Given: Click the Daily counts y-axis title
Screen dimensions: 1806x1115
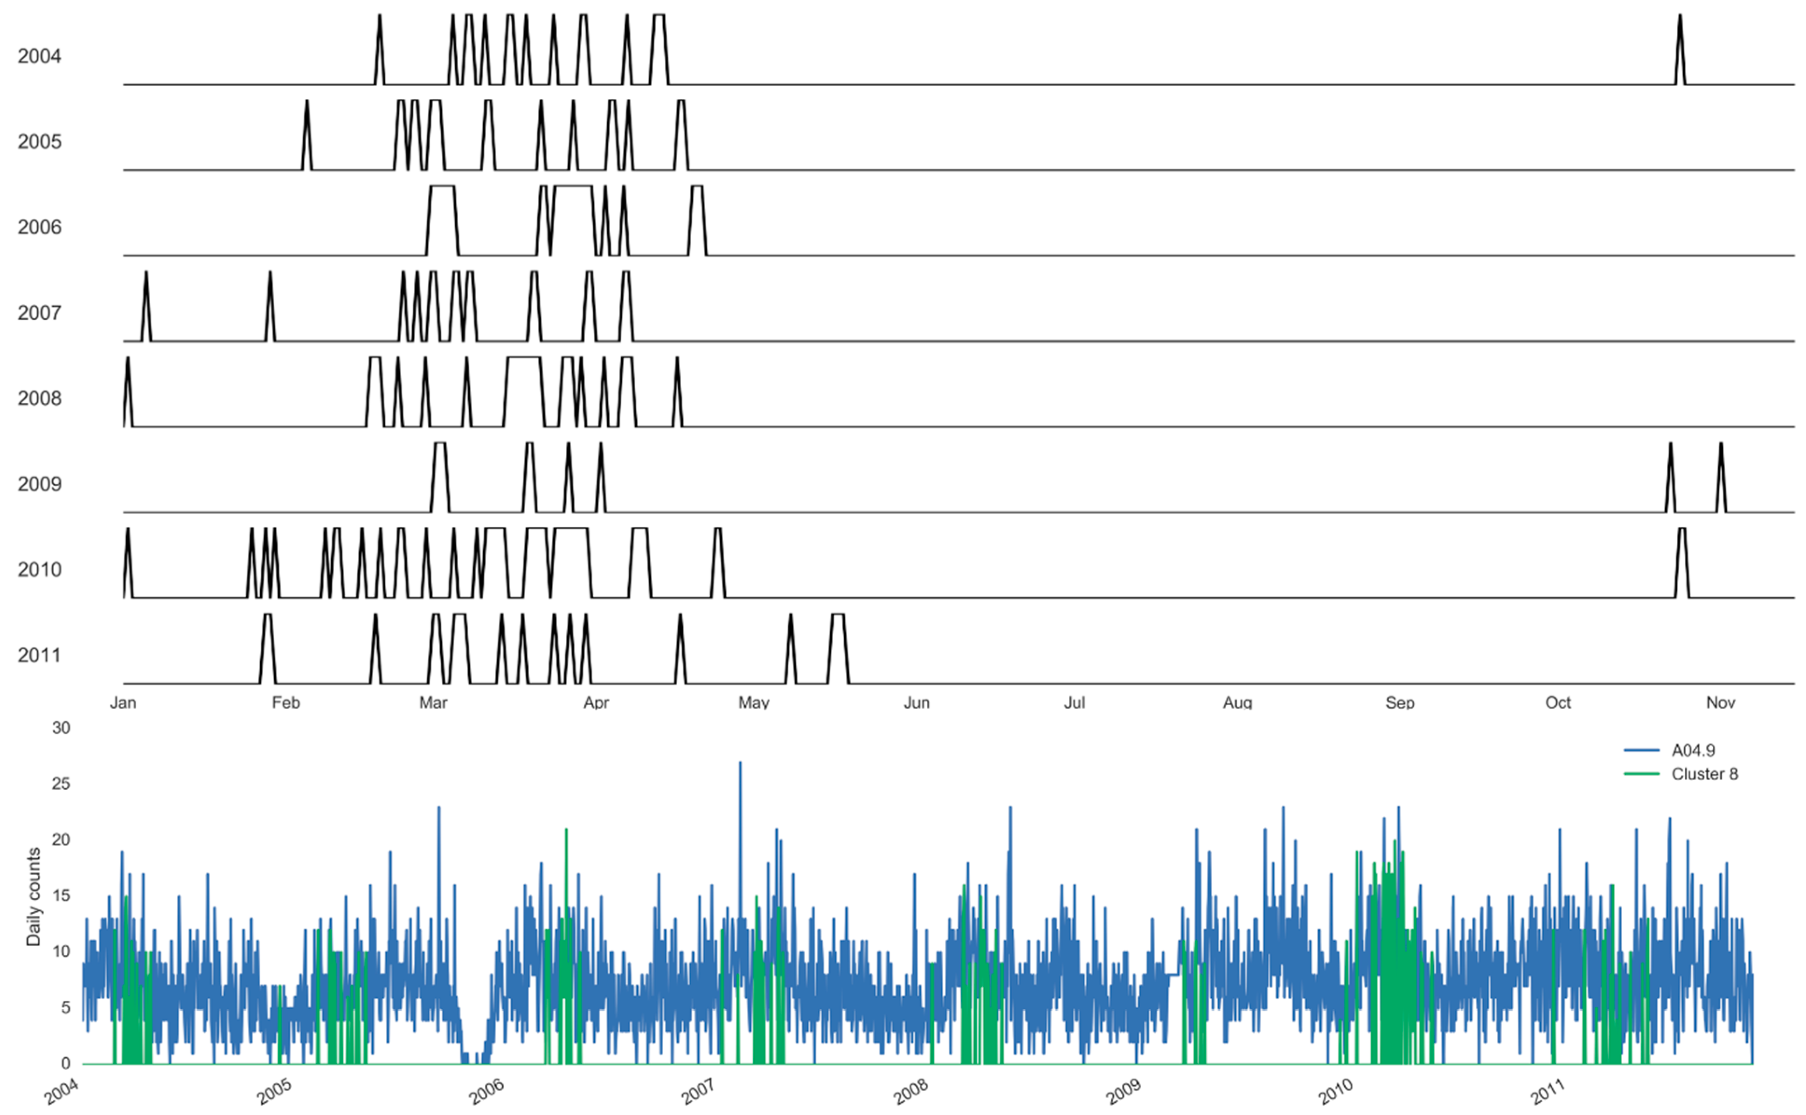Looking at the screenshot, I should tap(33, 897).
